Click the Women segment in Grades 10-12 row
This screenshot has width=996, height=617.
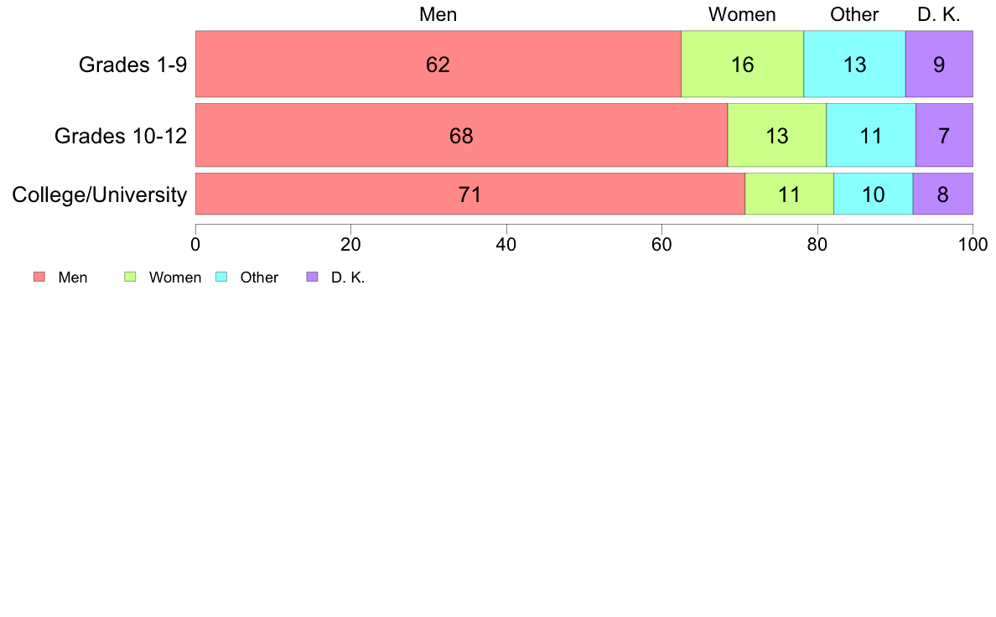tap(777, 135)
